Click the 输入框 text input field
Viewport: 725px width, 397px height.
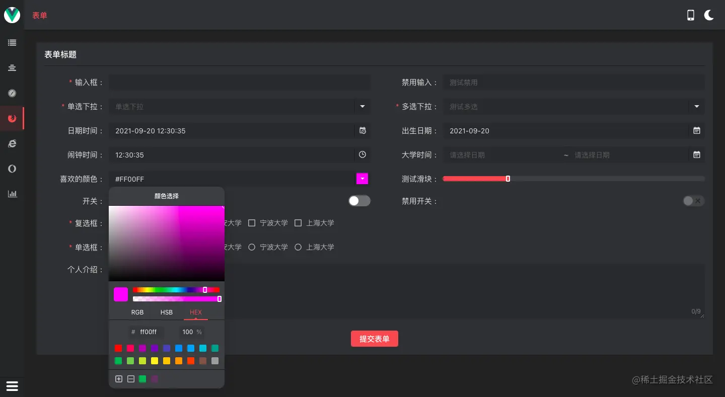tap(237, 82)
